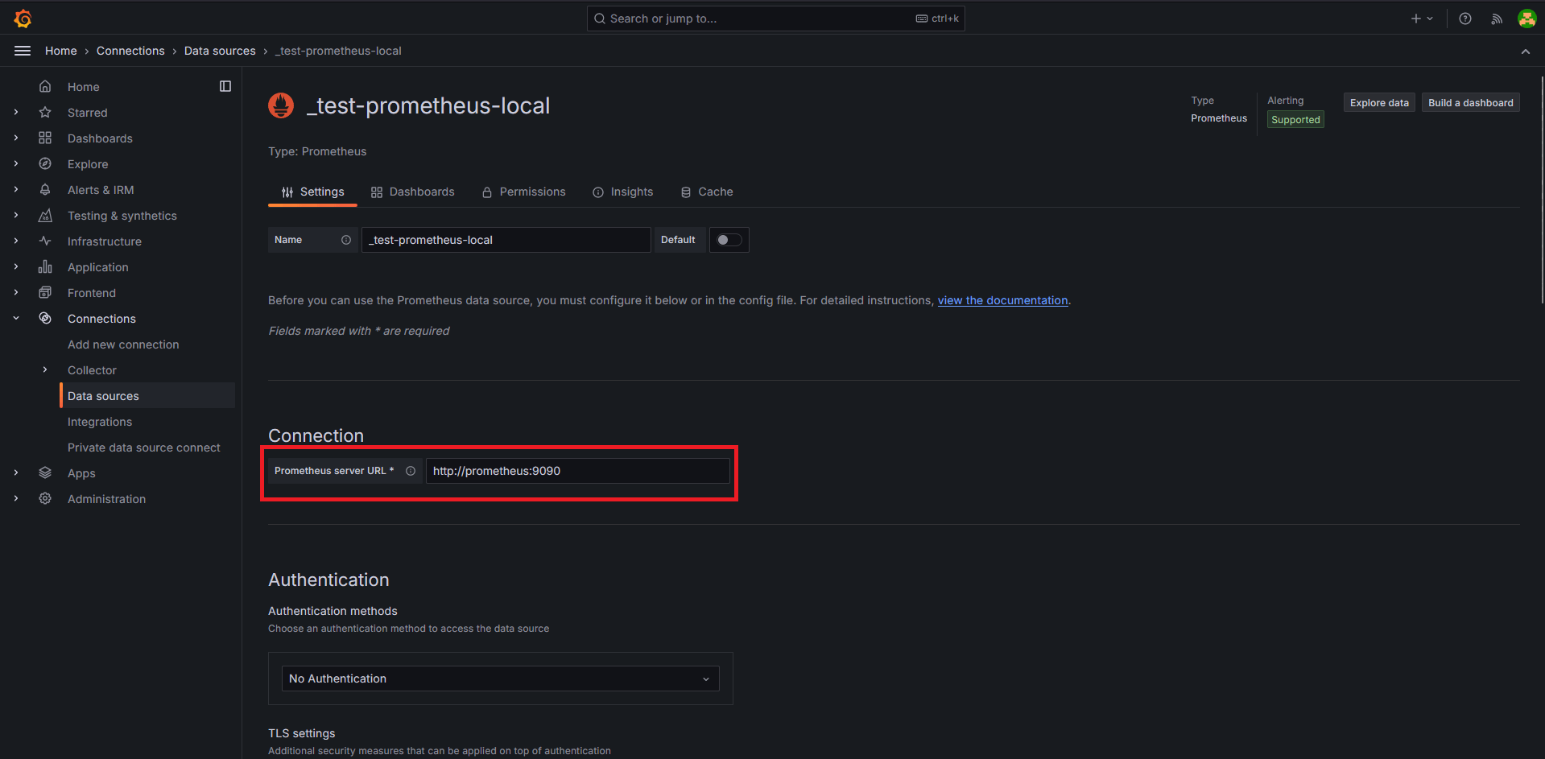Expand the Starred section chevron
Screen dimensions: 1545x759
[x=16, y=113]
